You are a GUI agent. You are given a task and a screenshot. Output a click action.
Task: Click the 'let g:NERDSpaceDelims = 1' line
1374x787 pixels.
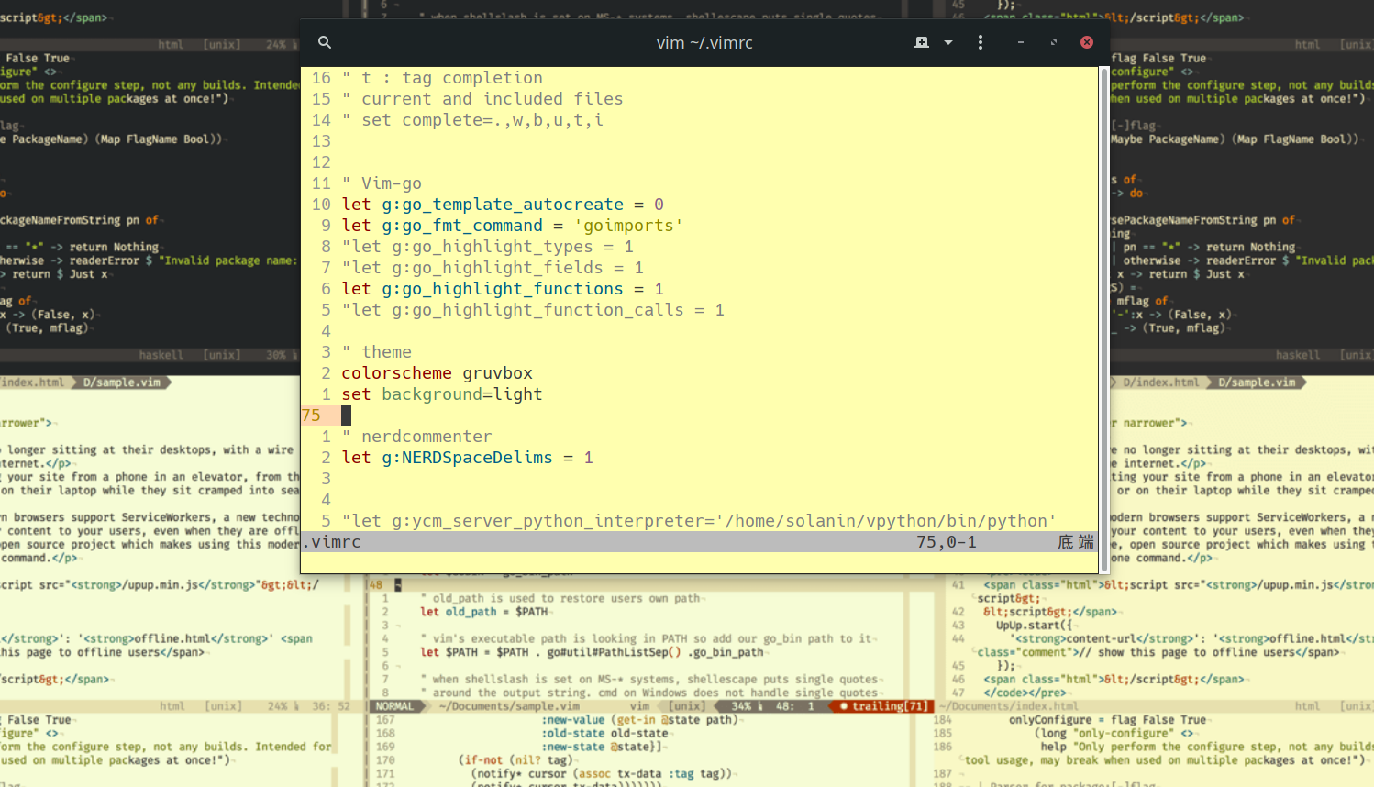467,458
